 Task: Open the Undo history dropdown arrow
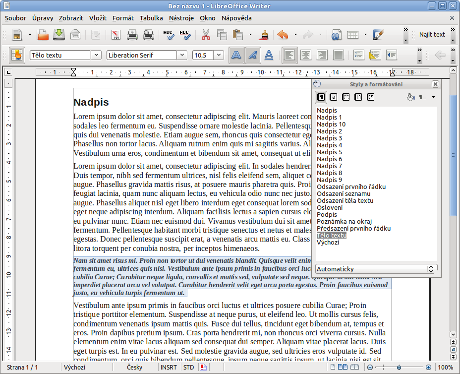tap(295, 35)
